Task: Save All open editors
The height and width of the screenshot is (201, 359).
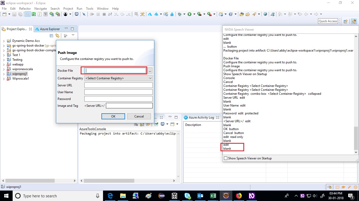Action: (x=20, y=14)
